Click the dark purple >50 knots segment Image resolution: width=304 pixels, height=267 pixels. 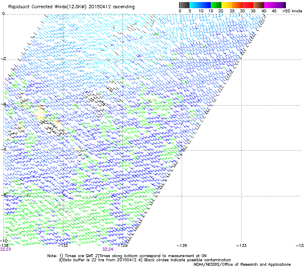pos(285,5)
